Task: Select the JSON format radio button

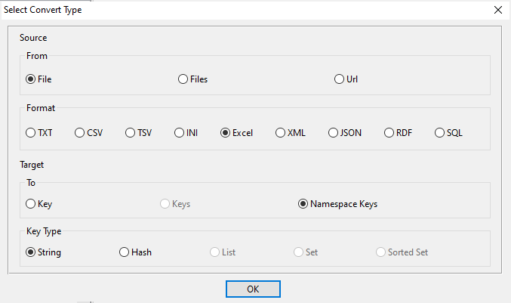Action: (x=333, y=132)
